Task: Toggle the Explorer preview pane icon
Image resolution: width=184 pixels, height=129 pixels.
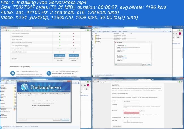Action: pos(168,31)
